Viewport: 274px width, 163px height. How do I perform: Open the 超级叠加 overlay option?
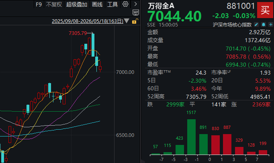pyautogui.click(x=77, y=4)
